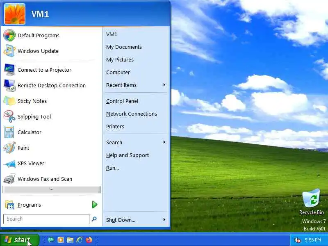The height and width of the screenshot is (246, 328).
Task: Expand the Programs list with the green arrow
Action: [x=95, y=205]
